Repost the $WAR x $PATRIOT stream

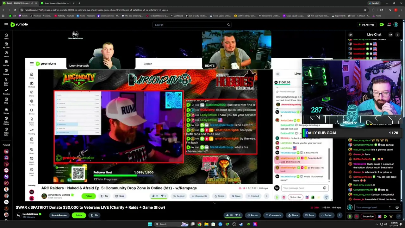click(252, 215)
